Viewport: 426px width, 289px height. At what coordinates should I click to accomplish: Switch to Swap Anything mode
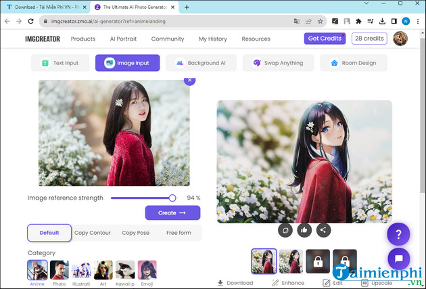[278, 63]
